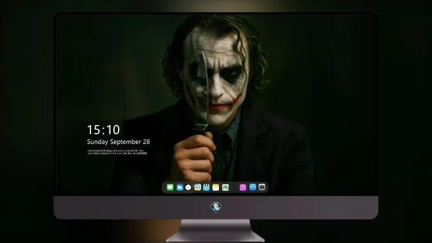Image resolution: width=432 pixels, height=243 pixels.
Task: Open the Maps app icon in dock
Action: [x=198, y=187]
